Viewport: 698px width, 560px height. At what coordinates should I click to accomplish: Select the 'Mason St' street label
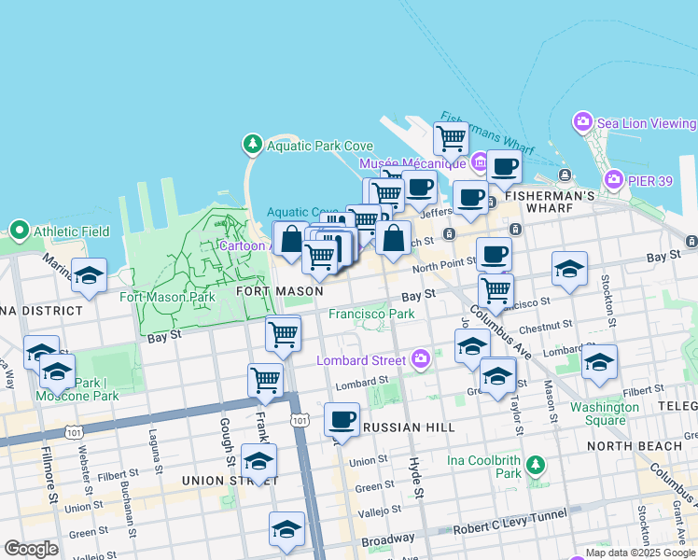click(x=551, y=402)
